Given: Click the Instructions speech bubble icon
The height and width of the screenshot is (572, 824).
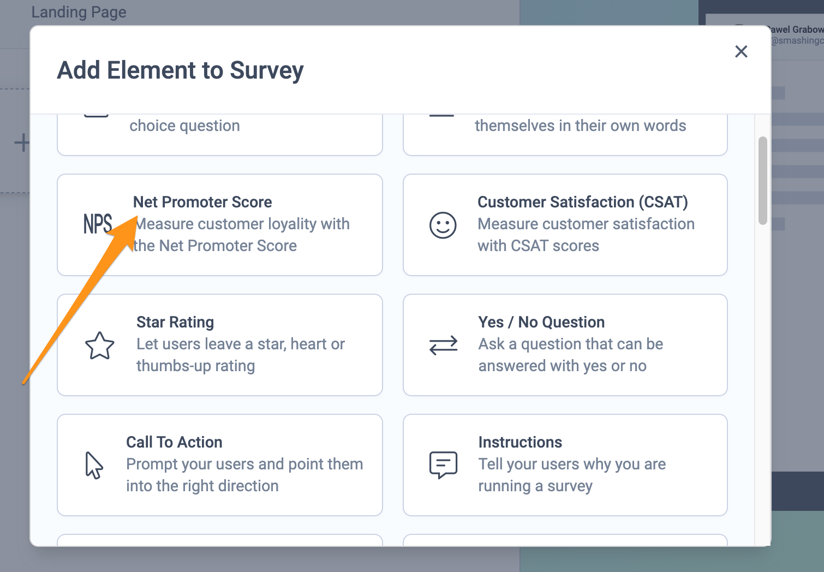Looking at the screenshot, I should click(443, 465).
